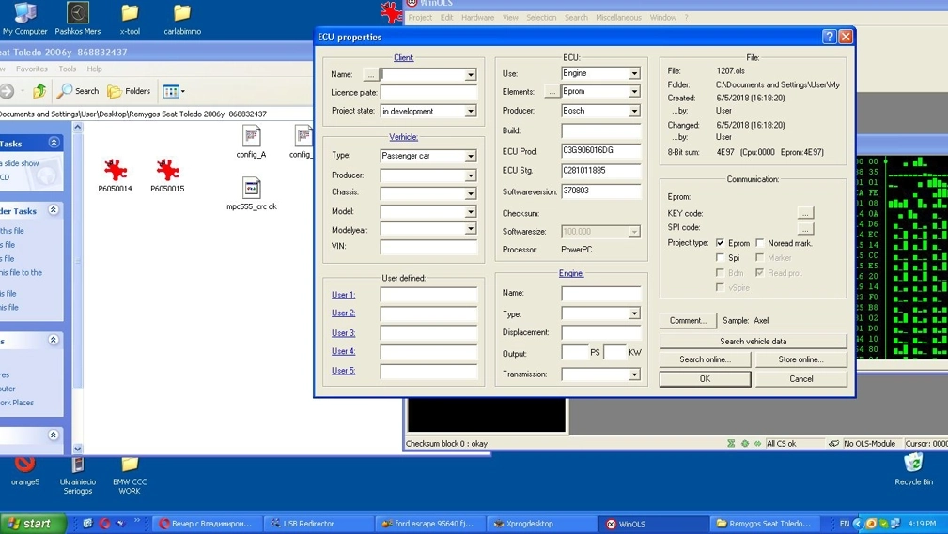Screen dimensions: 948x534
Task: Open carlabimmo folder on desktop
Action: tap(182, 18)
